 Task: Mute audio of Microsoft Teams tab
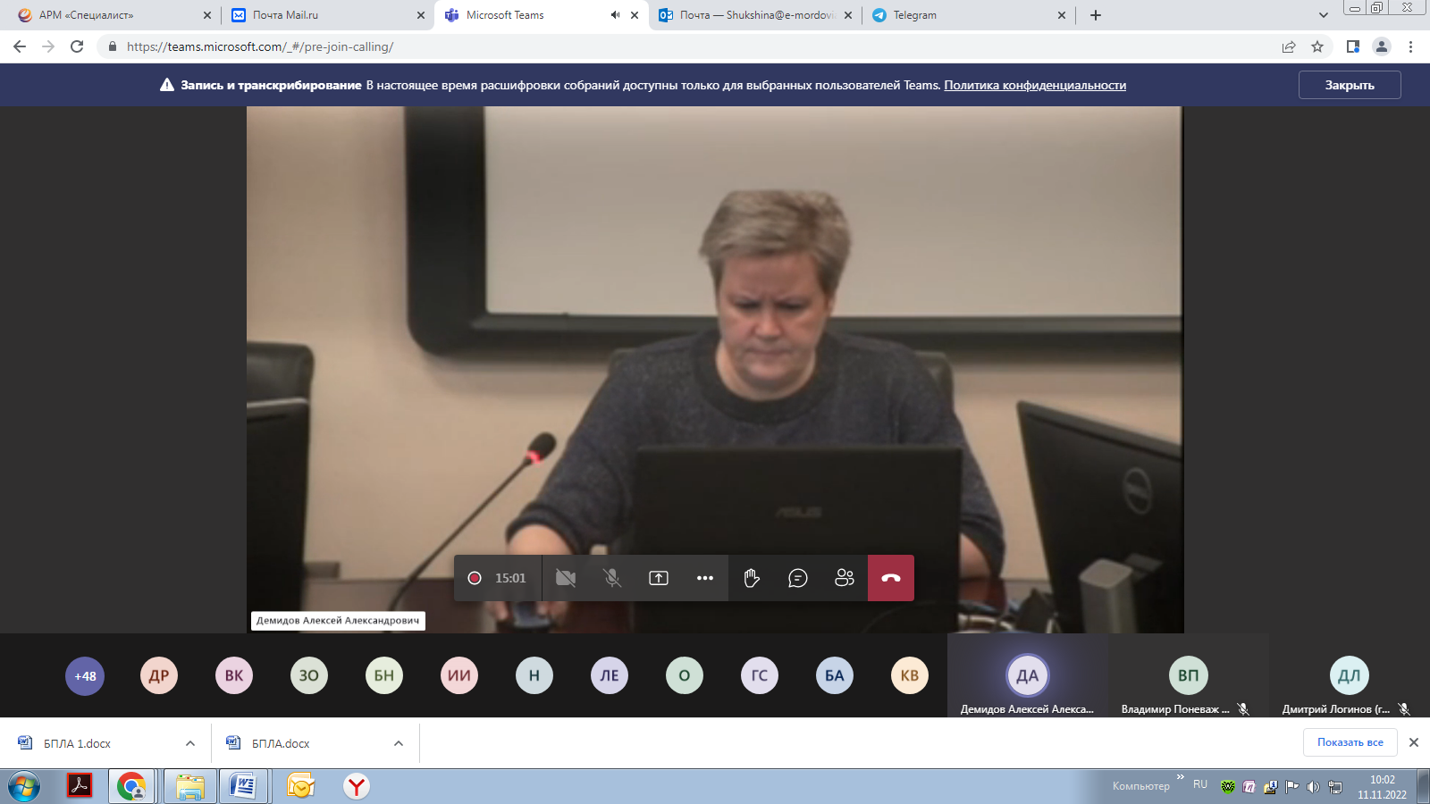point(615,15)
